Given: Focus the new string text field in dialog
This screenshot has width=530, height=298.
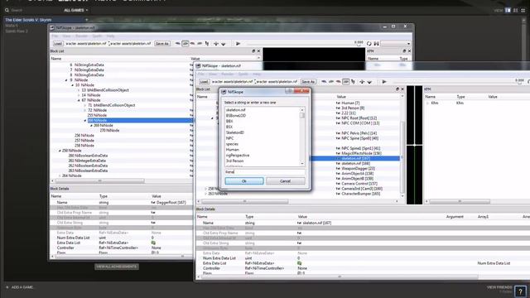Looking at the screenshot, I should (265, 172).
